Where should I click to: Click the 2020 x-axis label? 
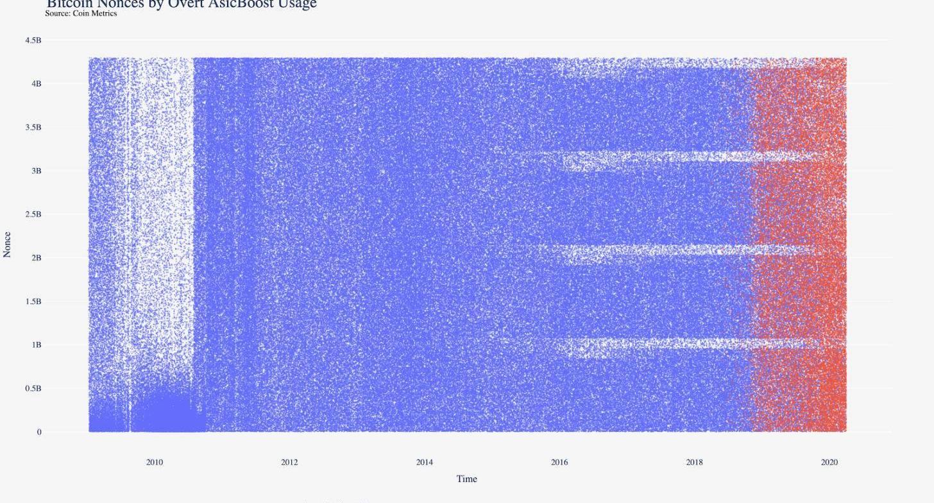(829, 462)
